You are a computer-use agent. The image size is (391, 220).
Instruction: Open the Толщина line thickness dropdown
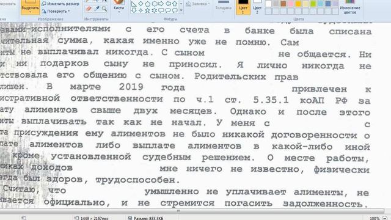tap(224, 7)
